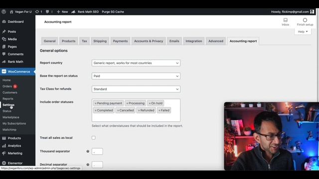
Task: Switch to the General tab
Action: 50,41
